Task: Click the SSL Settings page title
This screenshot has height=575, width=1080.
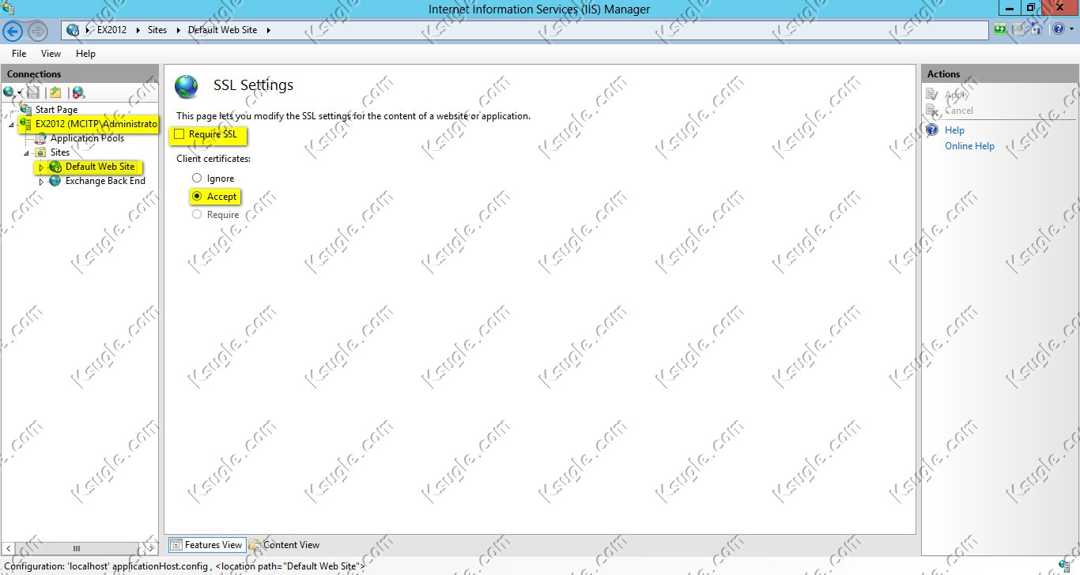Action: [253, 85]
